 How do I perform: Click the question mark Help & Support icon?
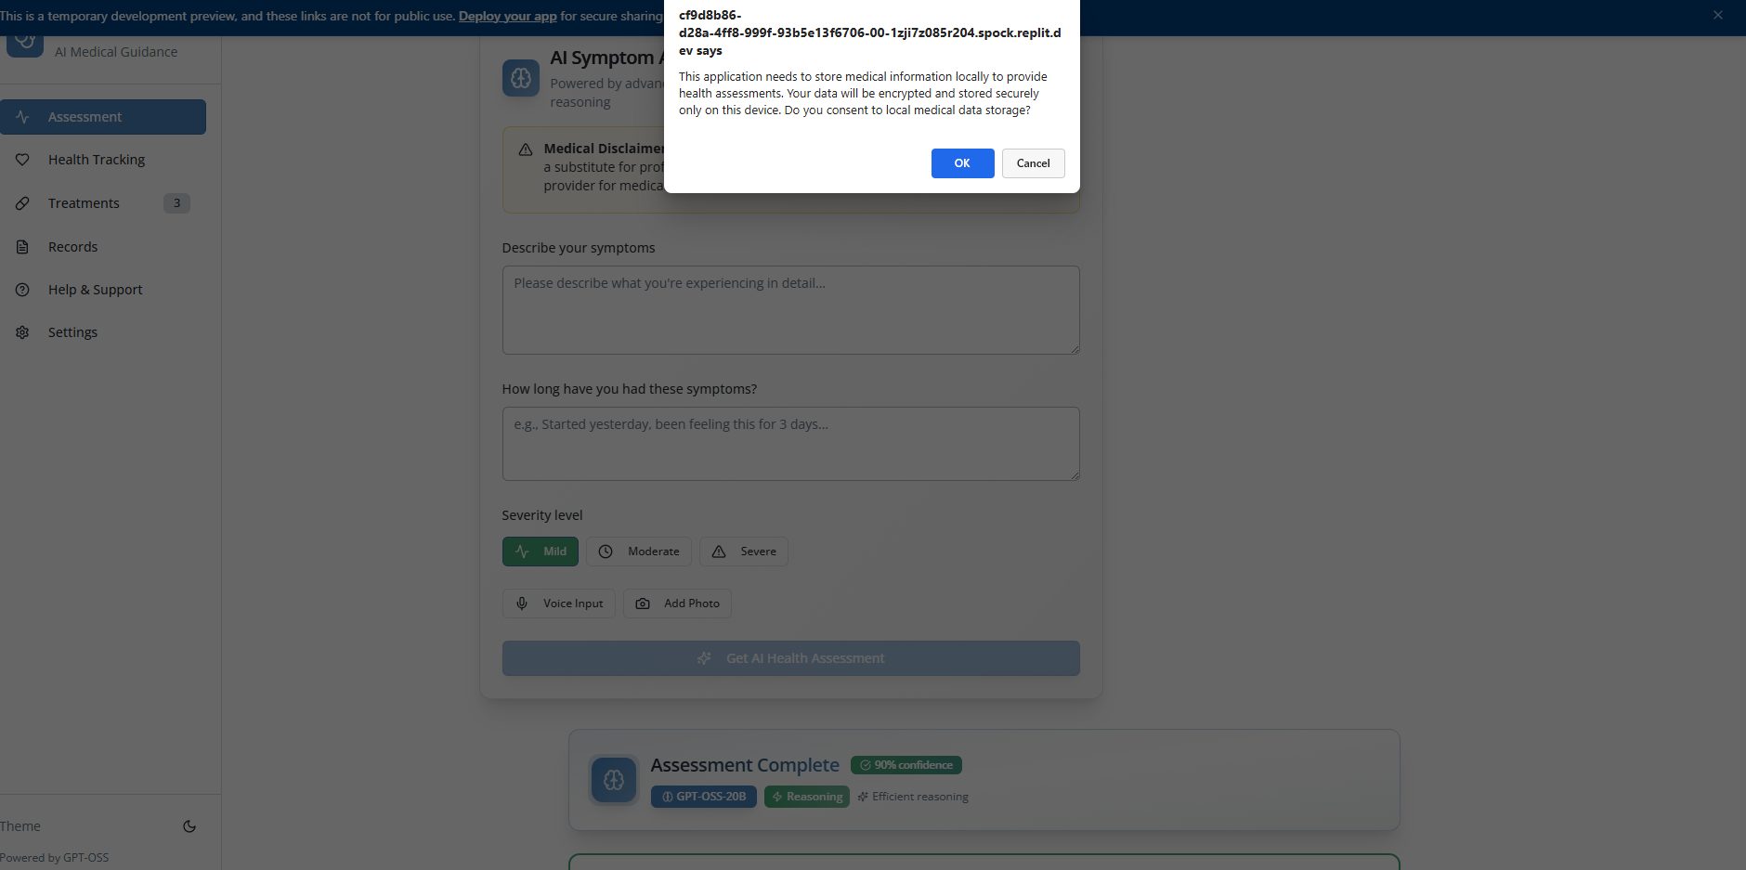coord(22,290)
